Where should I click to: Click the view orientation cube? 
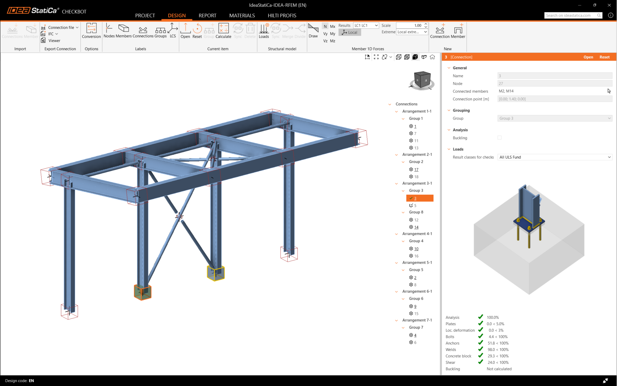tap(422, 79)
